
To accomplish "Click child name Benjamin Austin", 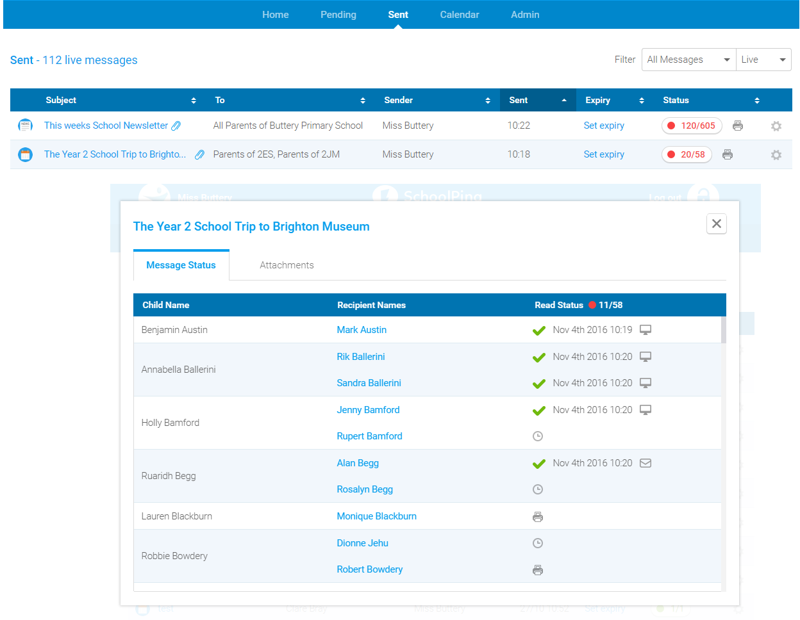I will 174,330.
